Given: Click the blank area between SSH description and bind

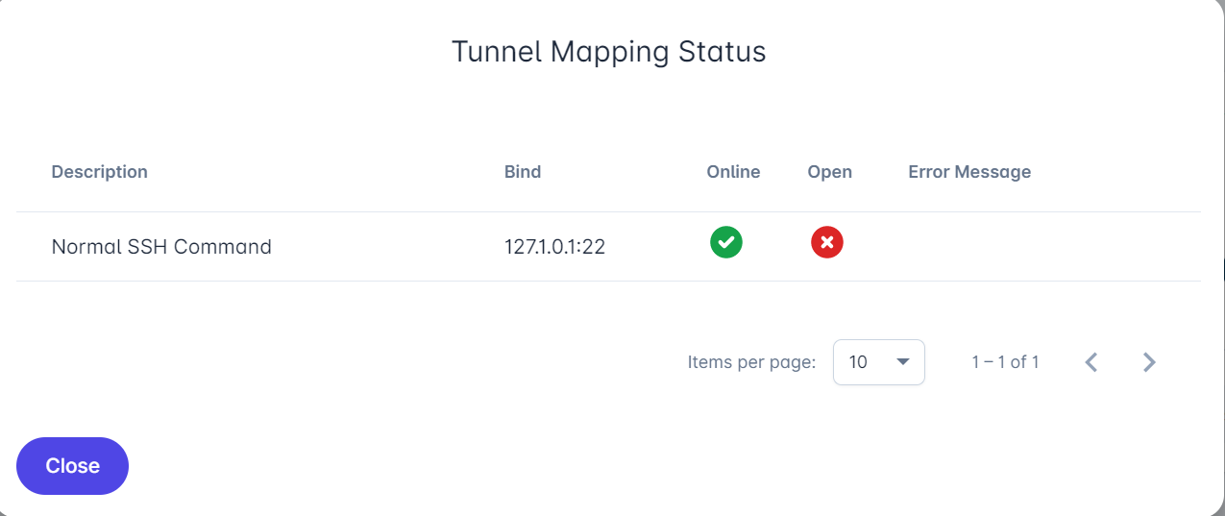Looking at the screenshot, I should pyautogui.click(x=384, y=247).
